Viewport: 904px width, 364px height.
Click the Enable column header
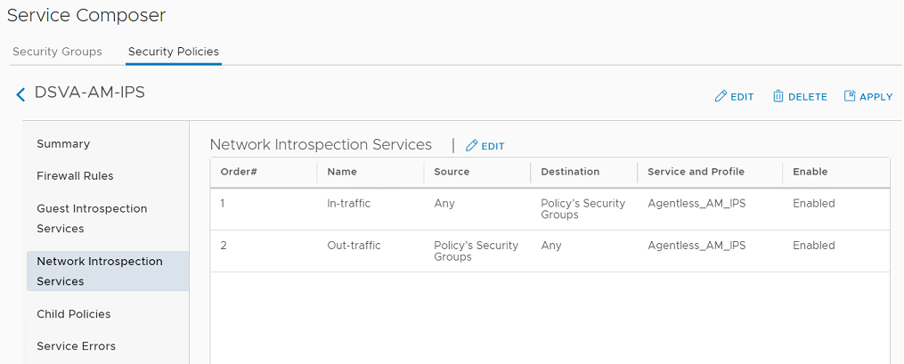pyautogui.click(x=810, y=172)
